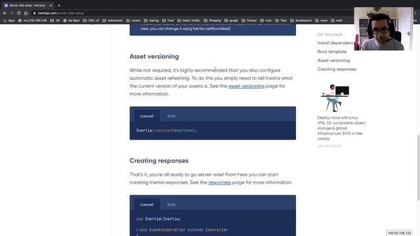
Task: Open the work bookmarks folder
Action: point(337,20)
